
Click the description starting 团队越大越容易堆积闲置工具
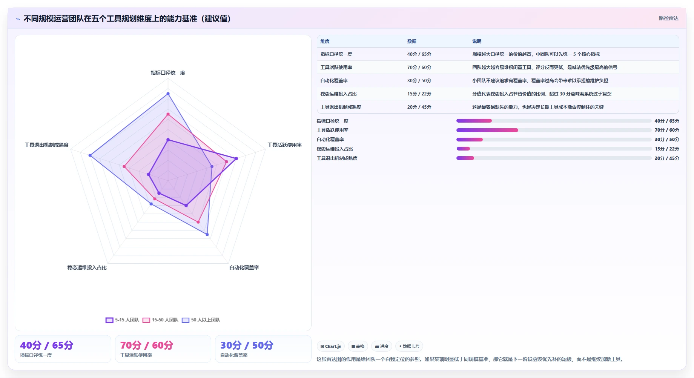(x=545, y=68)
